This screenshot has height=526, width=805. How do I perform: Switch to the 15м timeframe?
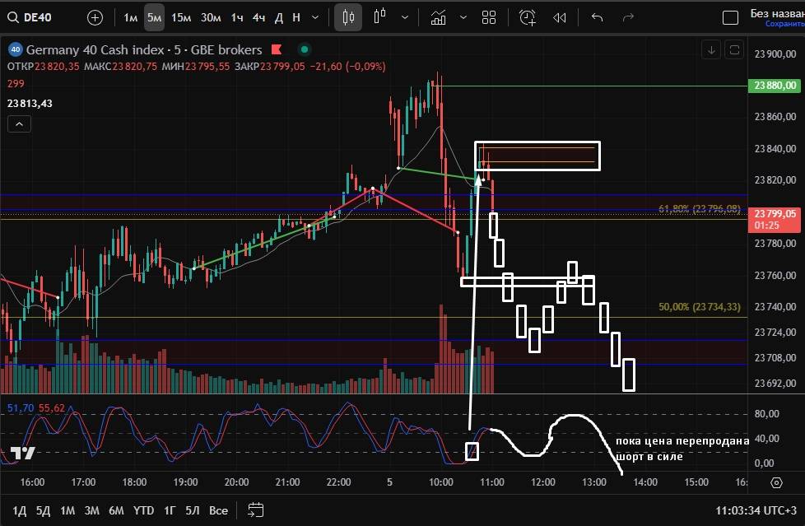[x=181, y=17]
